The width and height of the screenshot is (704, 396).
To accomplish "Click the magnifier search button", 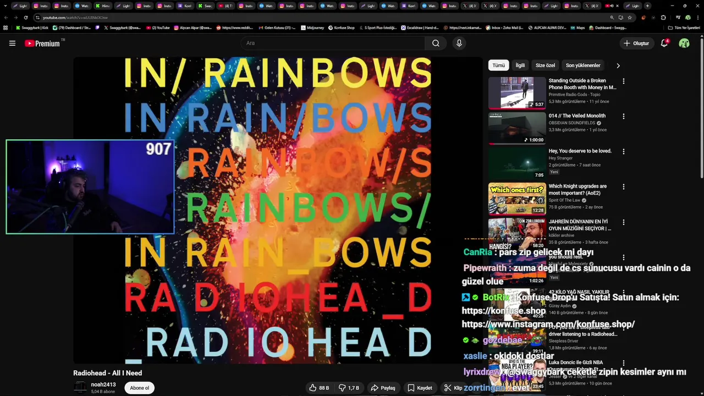I will point(436,43).
